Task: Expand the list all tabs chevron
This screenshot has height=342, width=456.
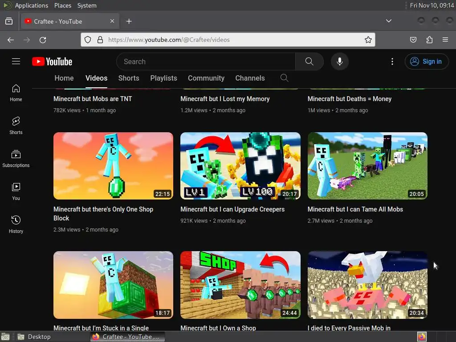Action: (x=388, y=21)
